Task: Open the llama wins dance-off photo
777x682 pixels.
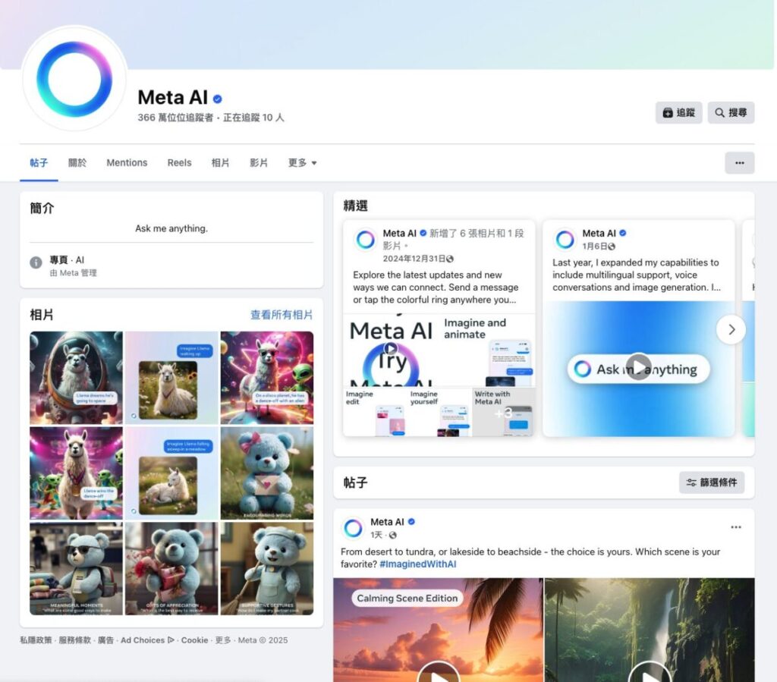Action: point(77,473)
